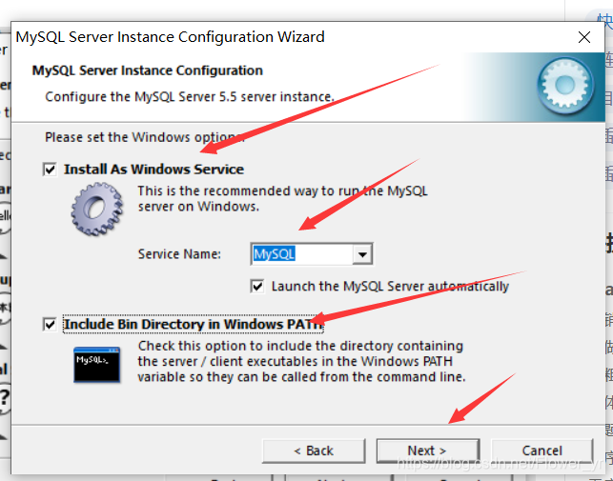The height and width of the screenshot is (481, 613).
Task: Close the MySQL configuration wizard window
Action: pos(584,37)
